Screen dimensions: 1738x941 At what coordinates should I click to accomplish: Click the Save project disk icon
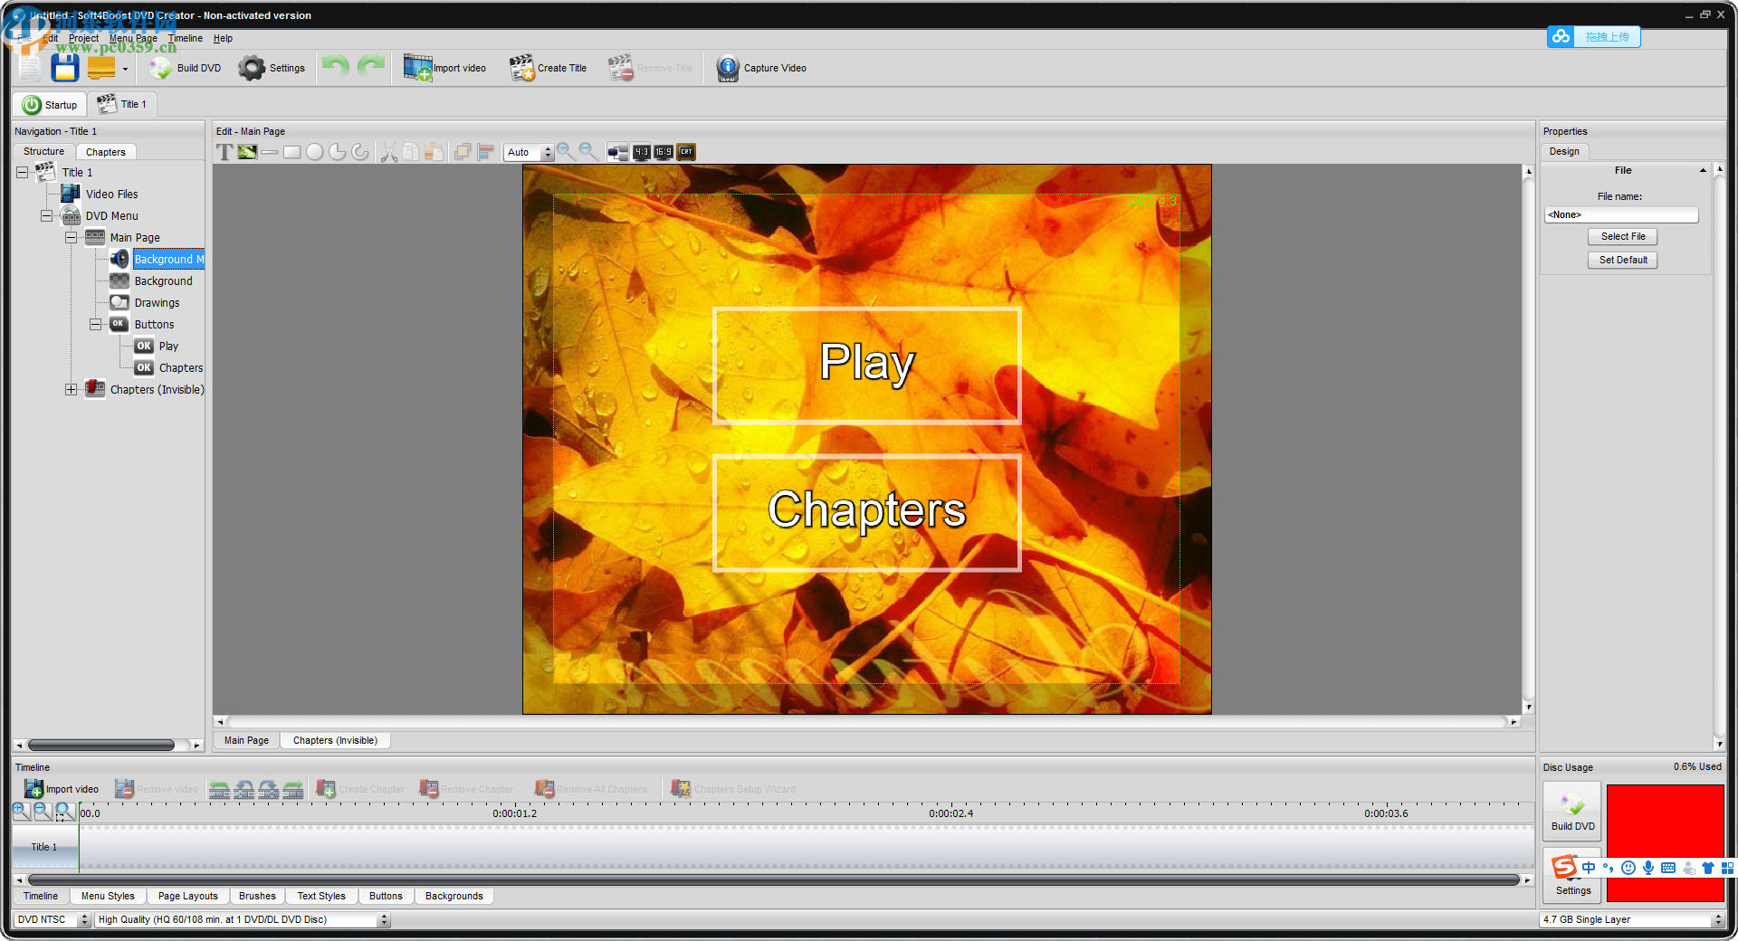click(64, 67)
